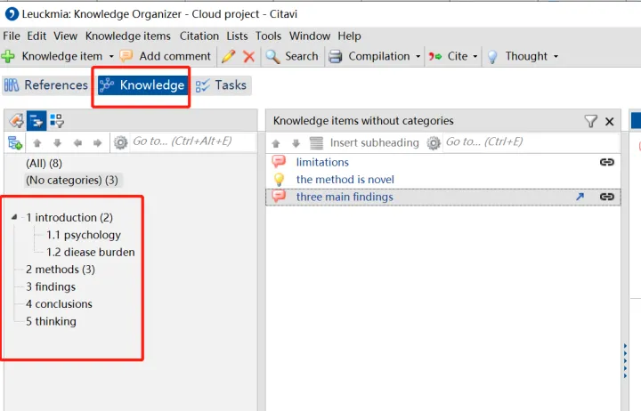
Task: Open the File menu
Action: 12,36
